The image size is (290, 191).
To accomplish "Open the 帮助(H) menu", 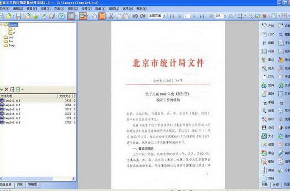I will coord(142,9).
